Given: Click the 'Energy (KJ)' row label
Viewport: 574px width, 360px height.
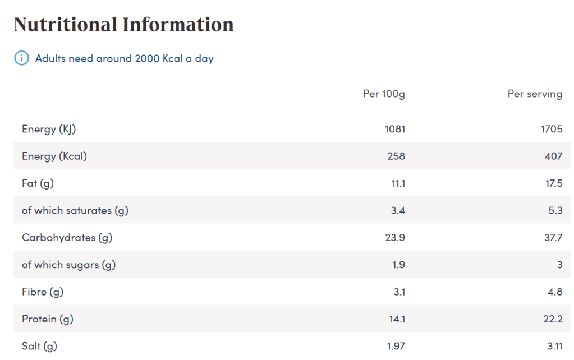Looking at the screenshot, I should 49,129.
